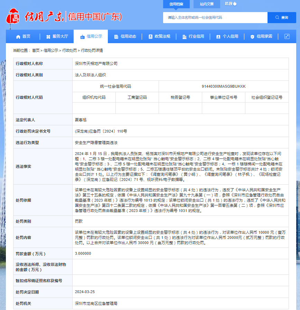
Task: Click the 信用动态 news icon
Action: click(116, 37)
